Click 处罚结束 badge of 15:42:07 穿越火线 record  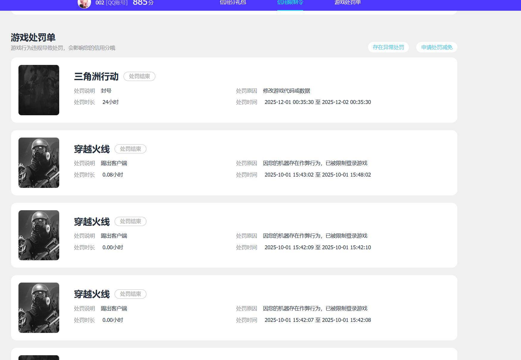pyautogui.click(x=130, y=294)
